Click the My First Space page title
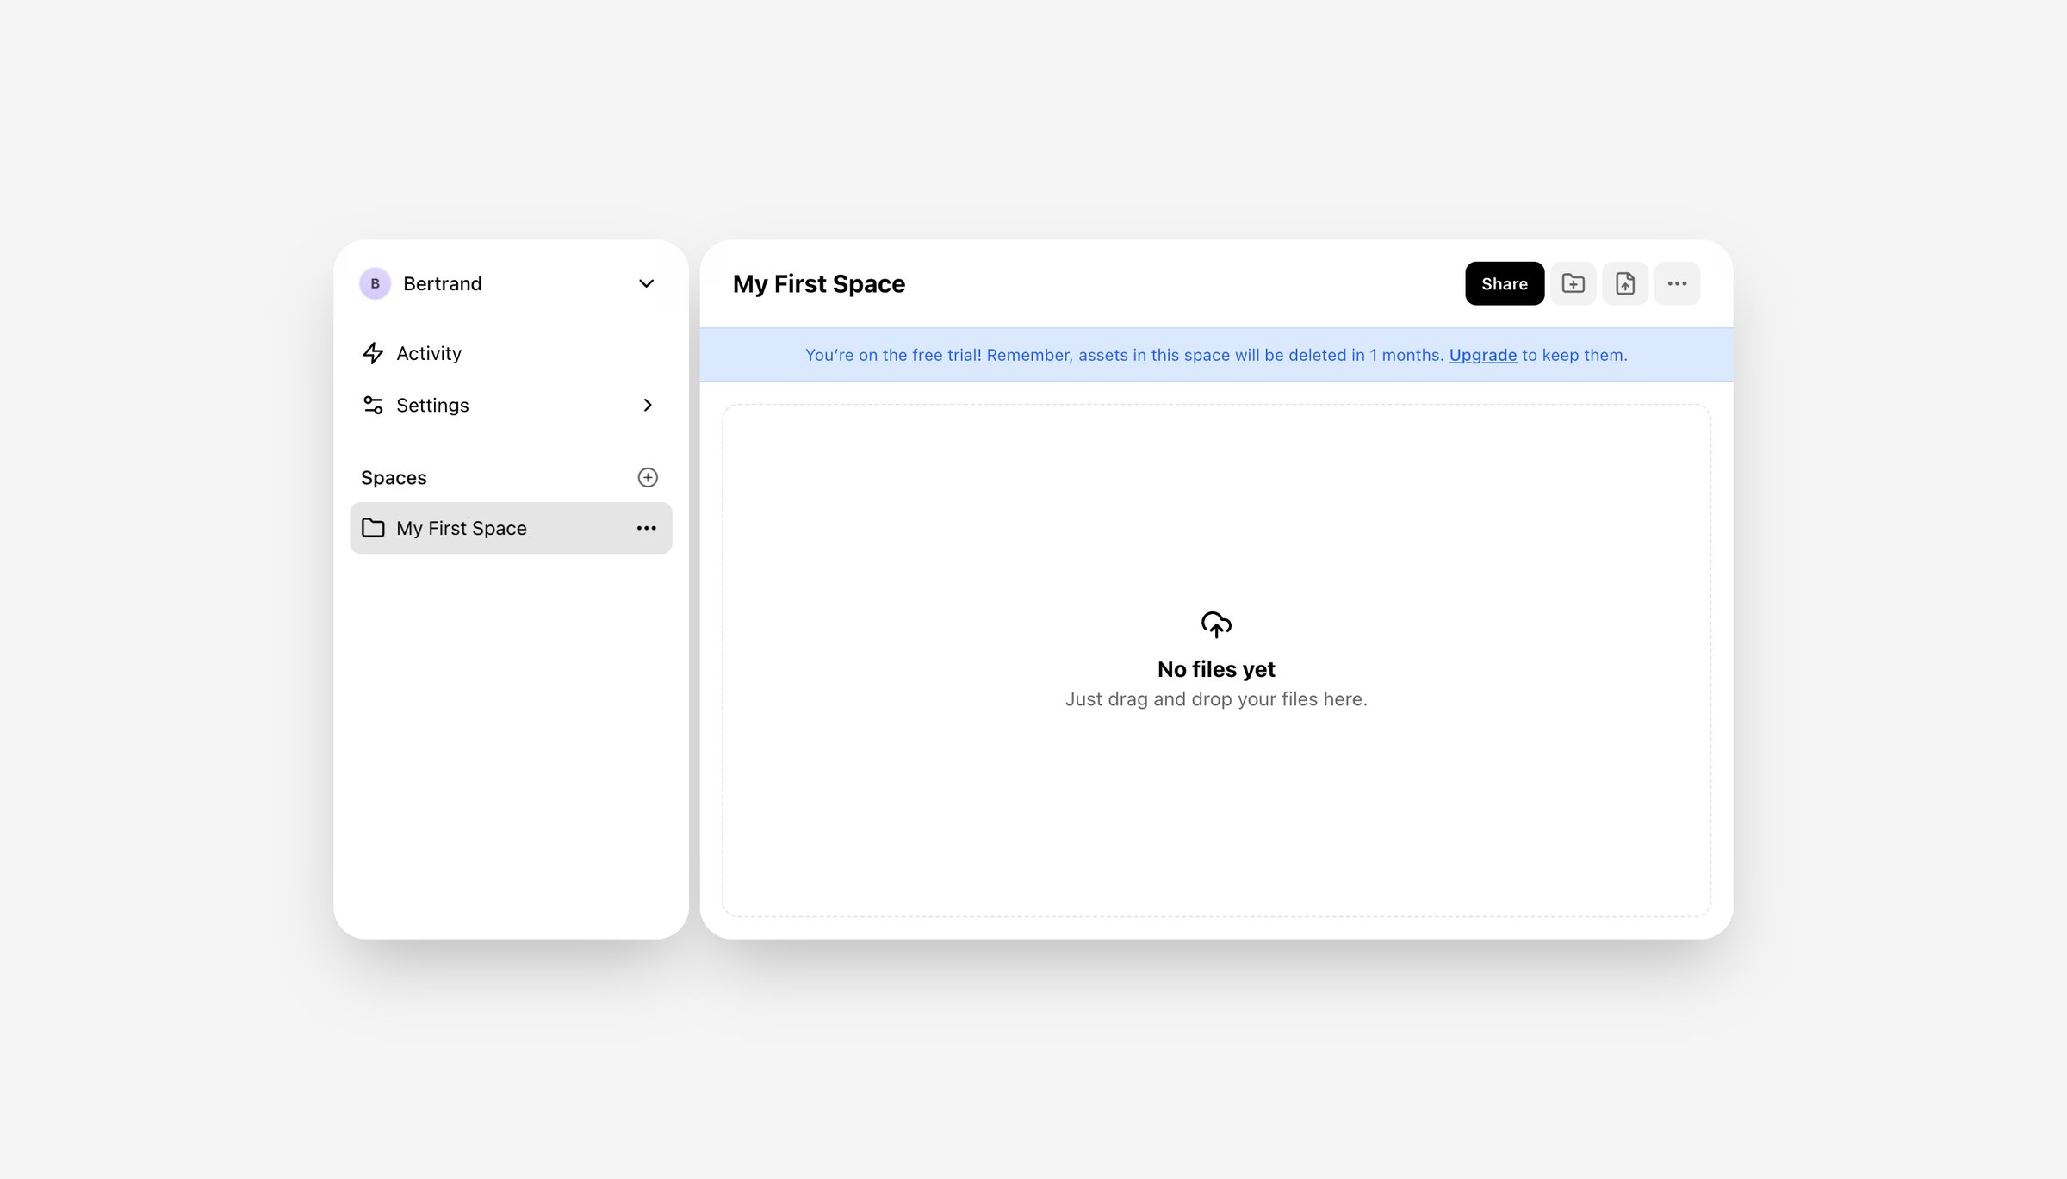The height and width of the screenshot is (1179, 2067). pos(818,283)
